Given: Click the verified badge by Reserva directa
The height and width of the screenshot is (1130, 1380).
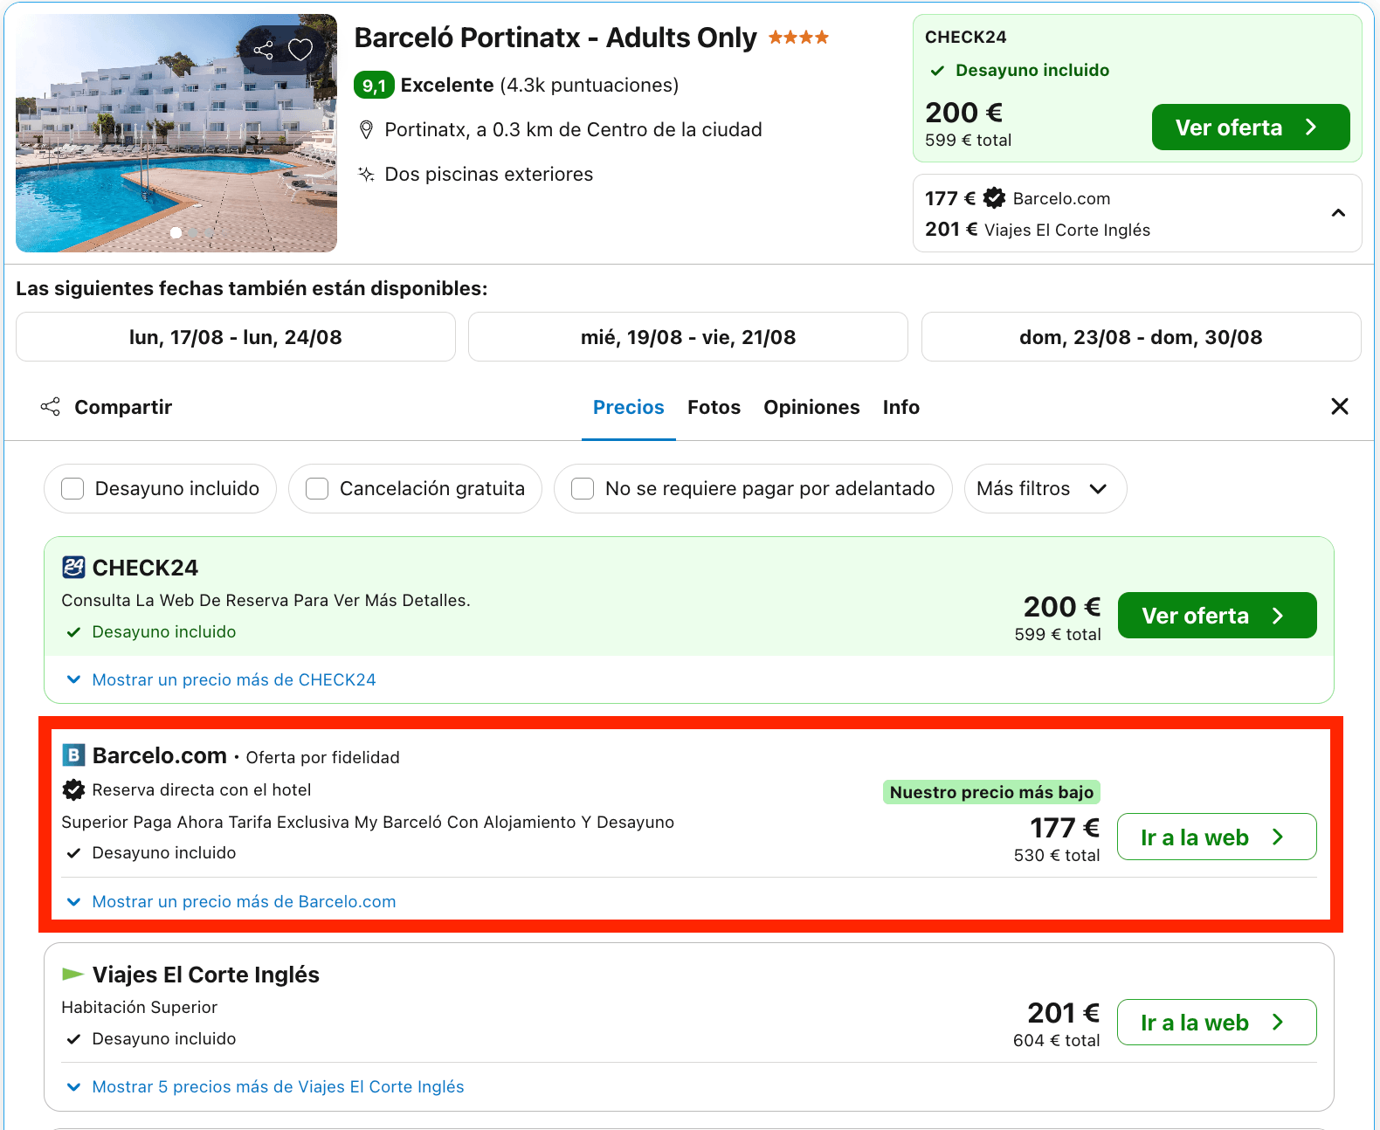Looking at the screenshot, I should (x=73, y=790).
